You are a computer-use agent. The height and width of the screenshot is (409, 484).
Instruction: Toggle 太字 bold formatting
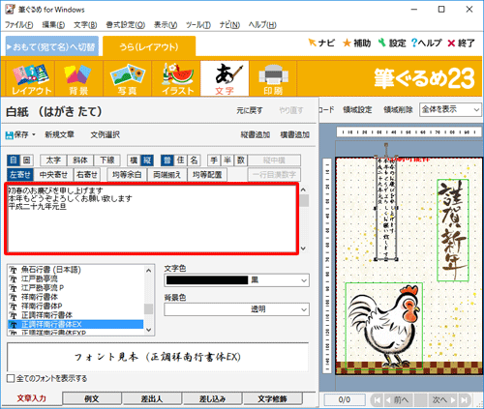(x=53, y=161)
